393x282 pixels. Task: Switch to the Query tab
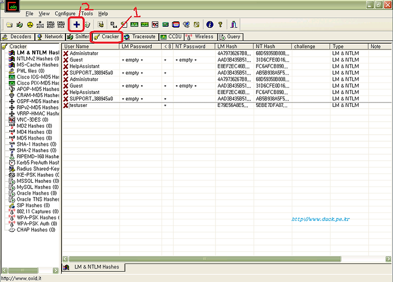pos(230,37)
